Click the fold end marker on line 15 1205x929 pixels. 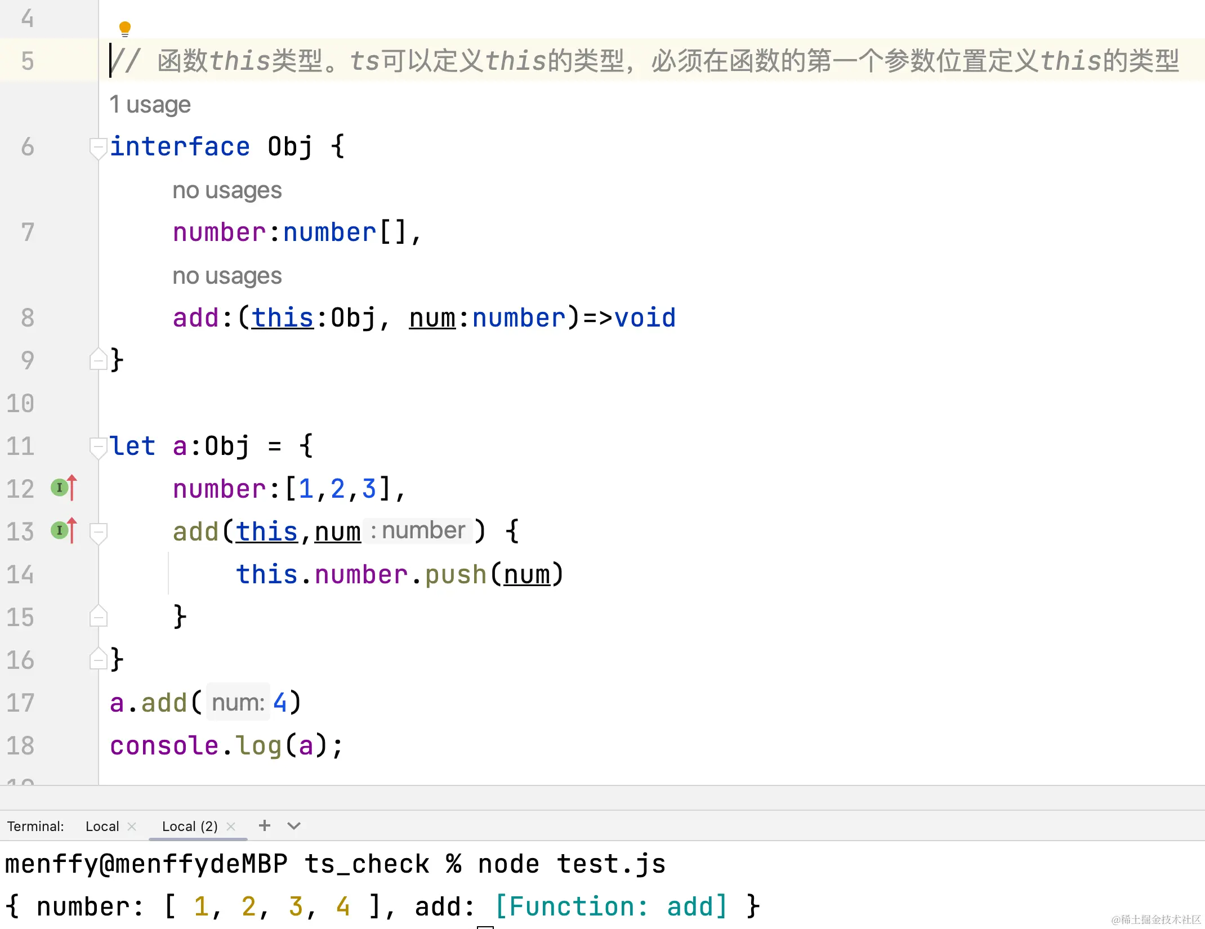98,617
